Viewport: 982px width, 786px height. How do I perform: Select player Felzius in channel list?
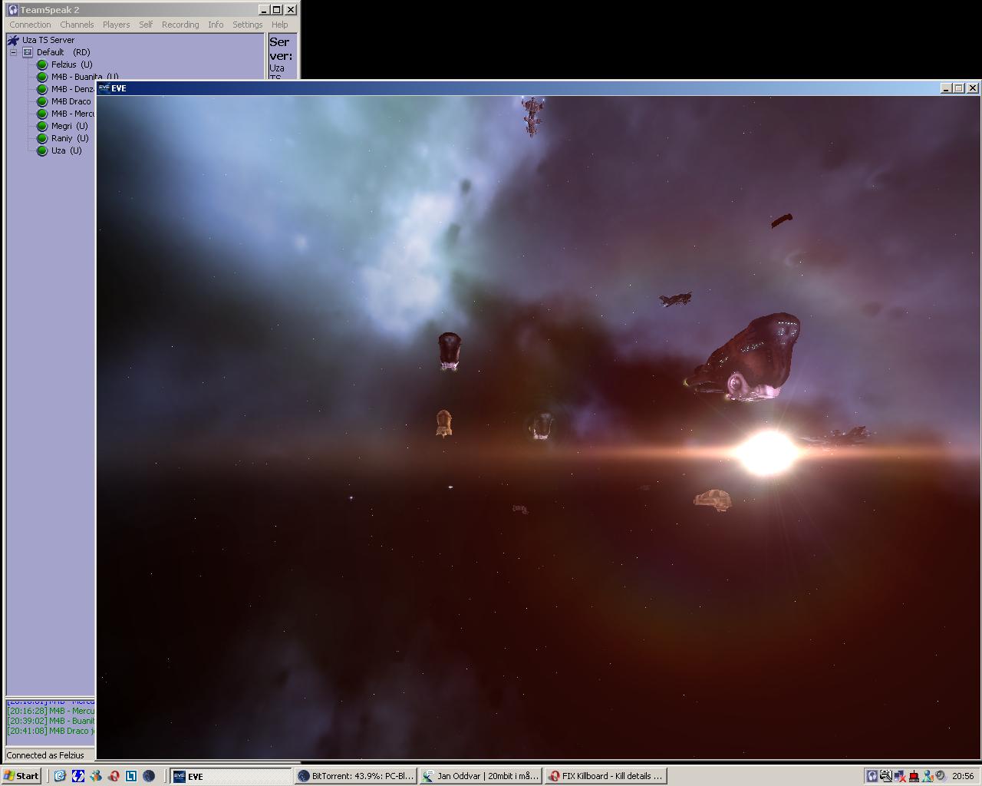71,64
